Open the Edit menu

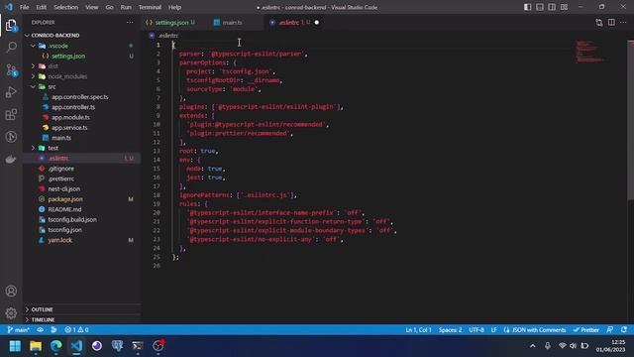(x=42, y=7)
